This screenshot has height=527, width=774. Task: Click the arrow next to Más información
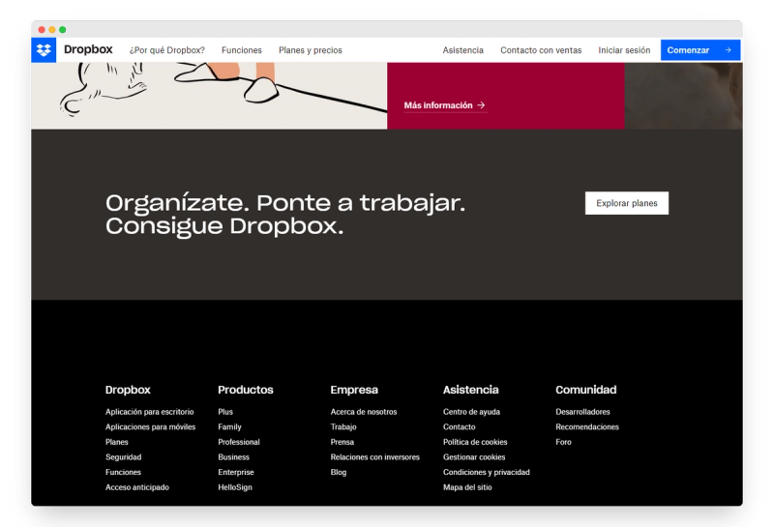pyautogui.click(x=481, y=105)
